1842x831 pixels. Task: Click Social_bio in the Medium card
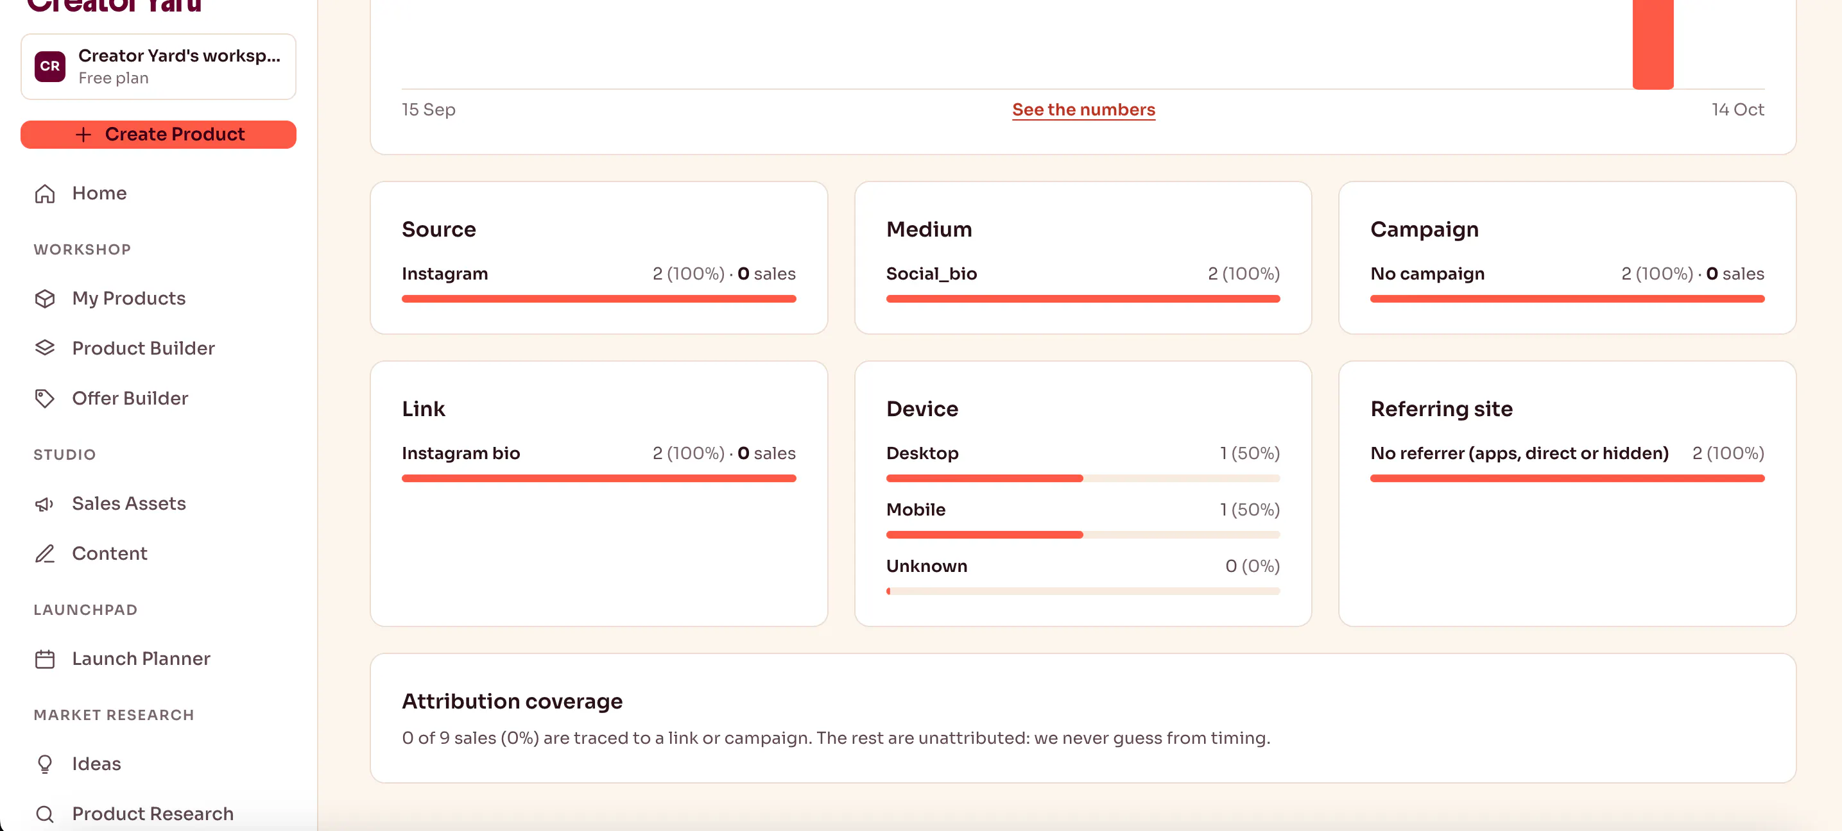pyautogui.click(x=931, y=274)
